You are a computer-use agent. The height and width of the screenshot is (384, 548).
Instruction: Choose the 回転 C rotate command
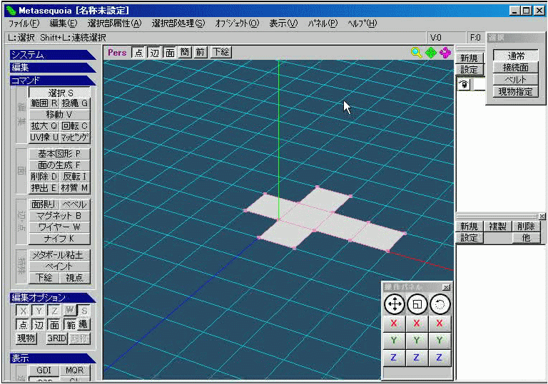[75, 125]
